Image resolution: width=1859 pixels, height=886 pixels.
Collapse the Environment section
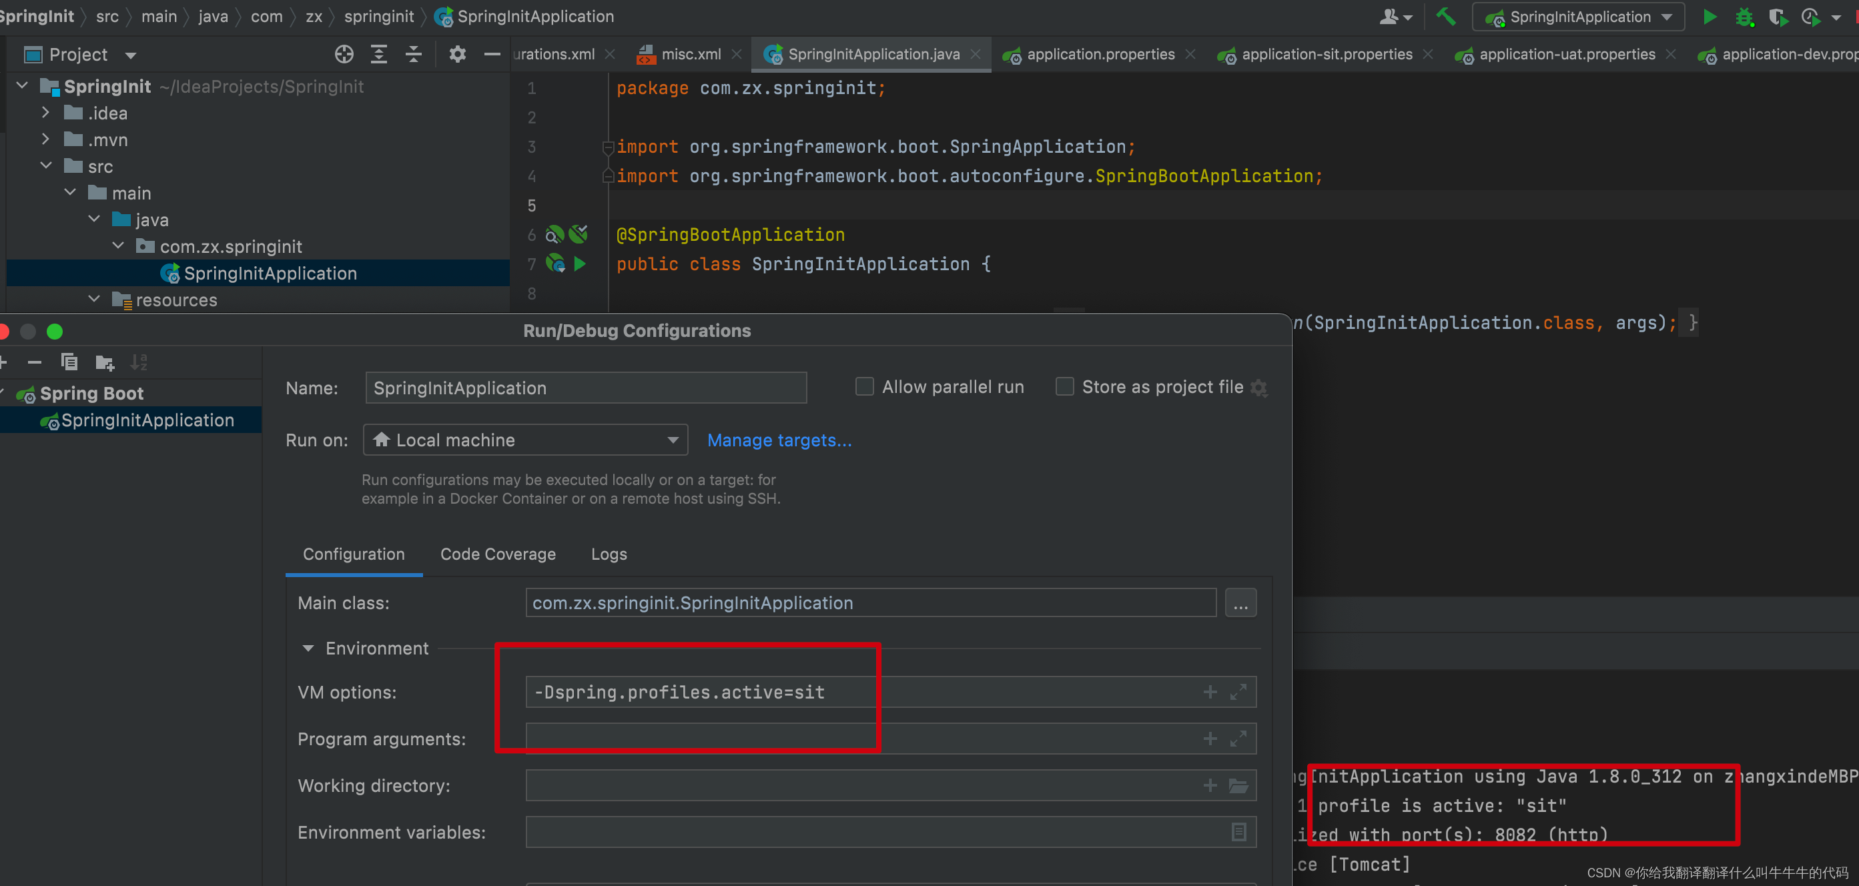point(308,648)
